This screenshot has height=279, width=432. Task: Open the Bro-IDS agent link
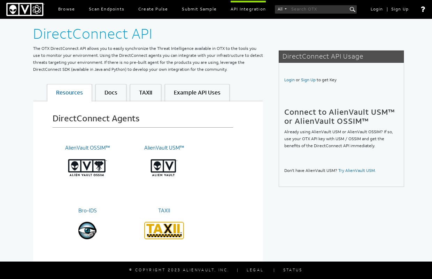(87, 211)
